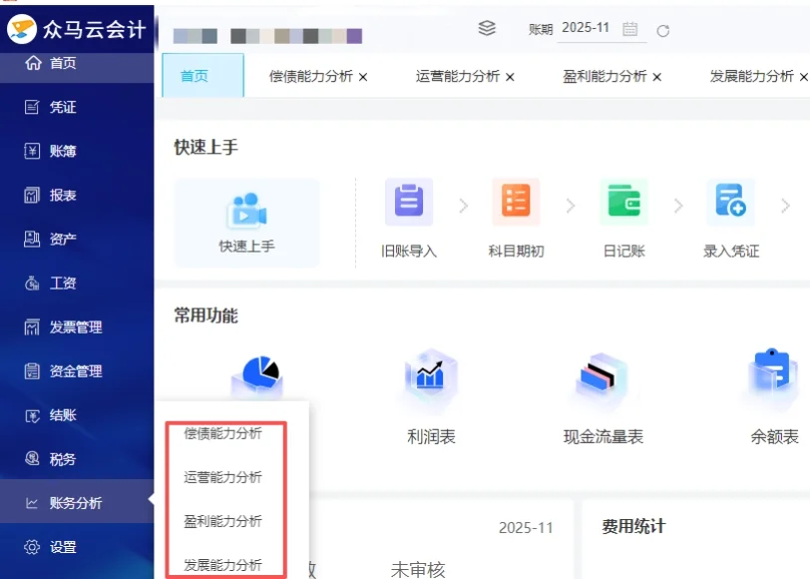
Task: Close the 运营能力分析 tab
Action: click(x=510, y=77)
